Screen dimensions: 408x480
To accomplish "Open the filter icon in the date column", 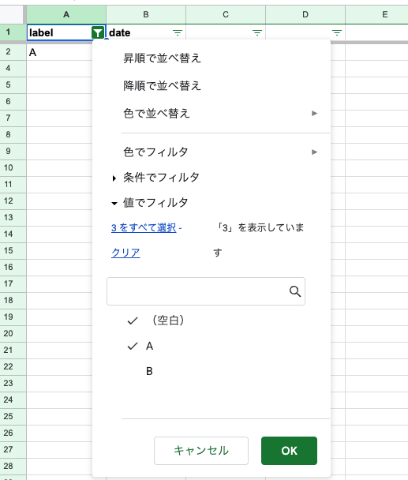I will point(178,32).
